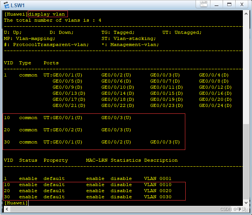Click GE0/0/3(U) in the VLAN 30 row
Viewport: 252px width, 215px height.
pos(165,142)
